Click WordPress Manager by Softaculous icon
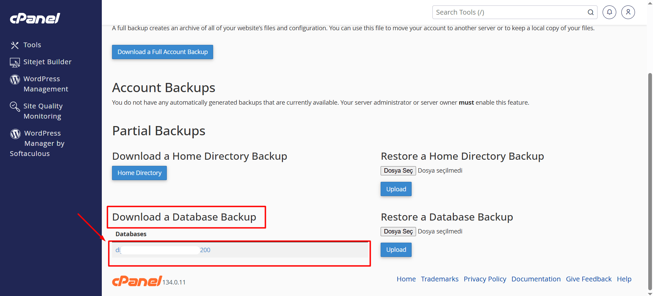 tap(15, 134)
